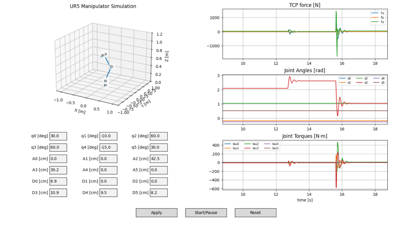This screenshot has height=226, width=412.
Task: Click the Fz legend entry in TCP force plot
Action: click(x=380, y=22)
